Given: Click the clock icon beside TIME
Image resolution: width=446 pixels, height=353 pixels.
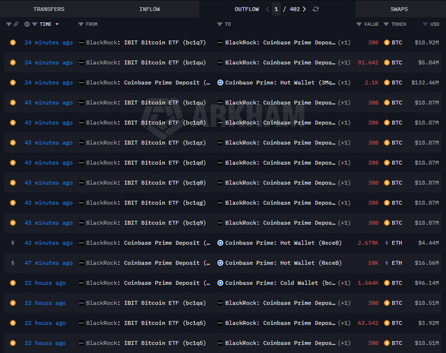Looking at the screenshot, I should pos(27,24).
